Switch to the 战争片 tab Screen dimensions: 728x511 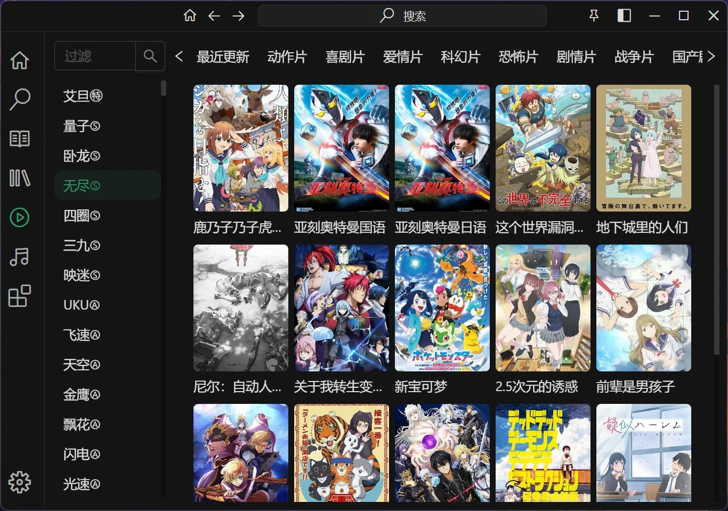click(634, 57)
